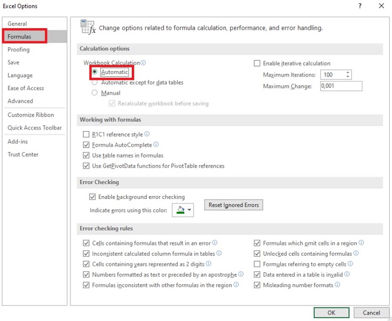Click the Maximum Change input field

click(x=341, y=86)
